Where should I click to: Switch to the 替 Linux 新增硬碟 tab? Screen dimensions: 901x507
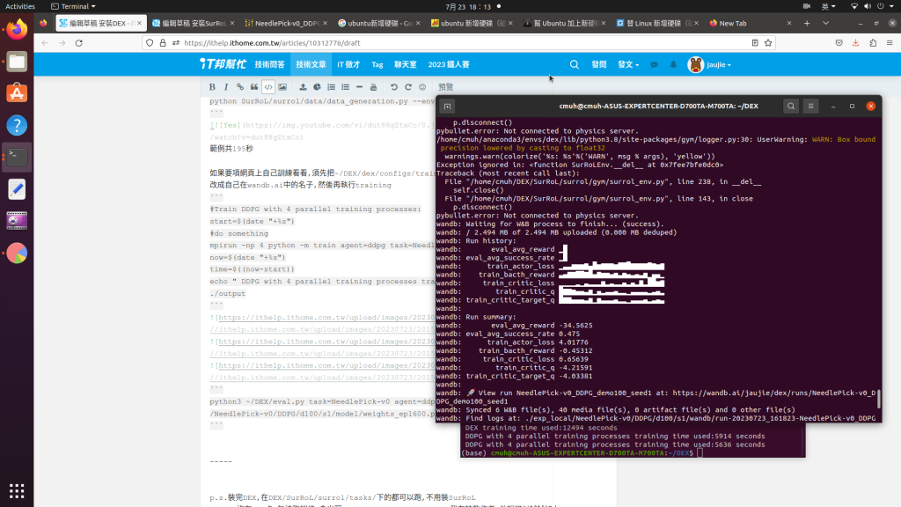(x=656, y=23)
